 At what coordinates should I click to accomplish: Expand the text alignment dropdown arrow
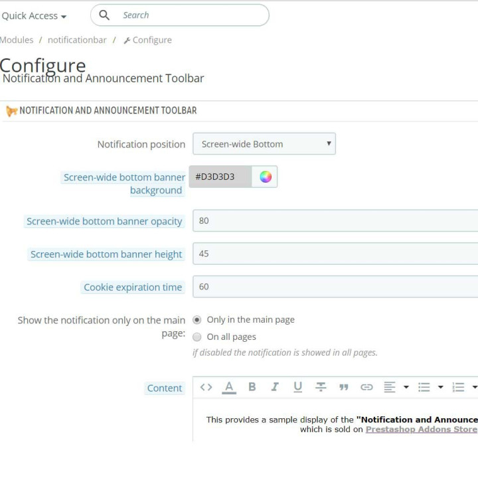coord(406,387)
